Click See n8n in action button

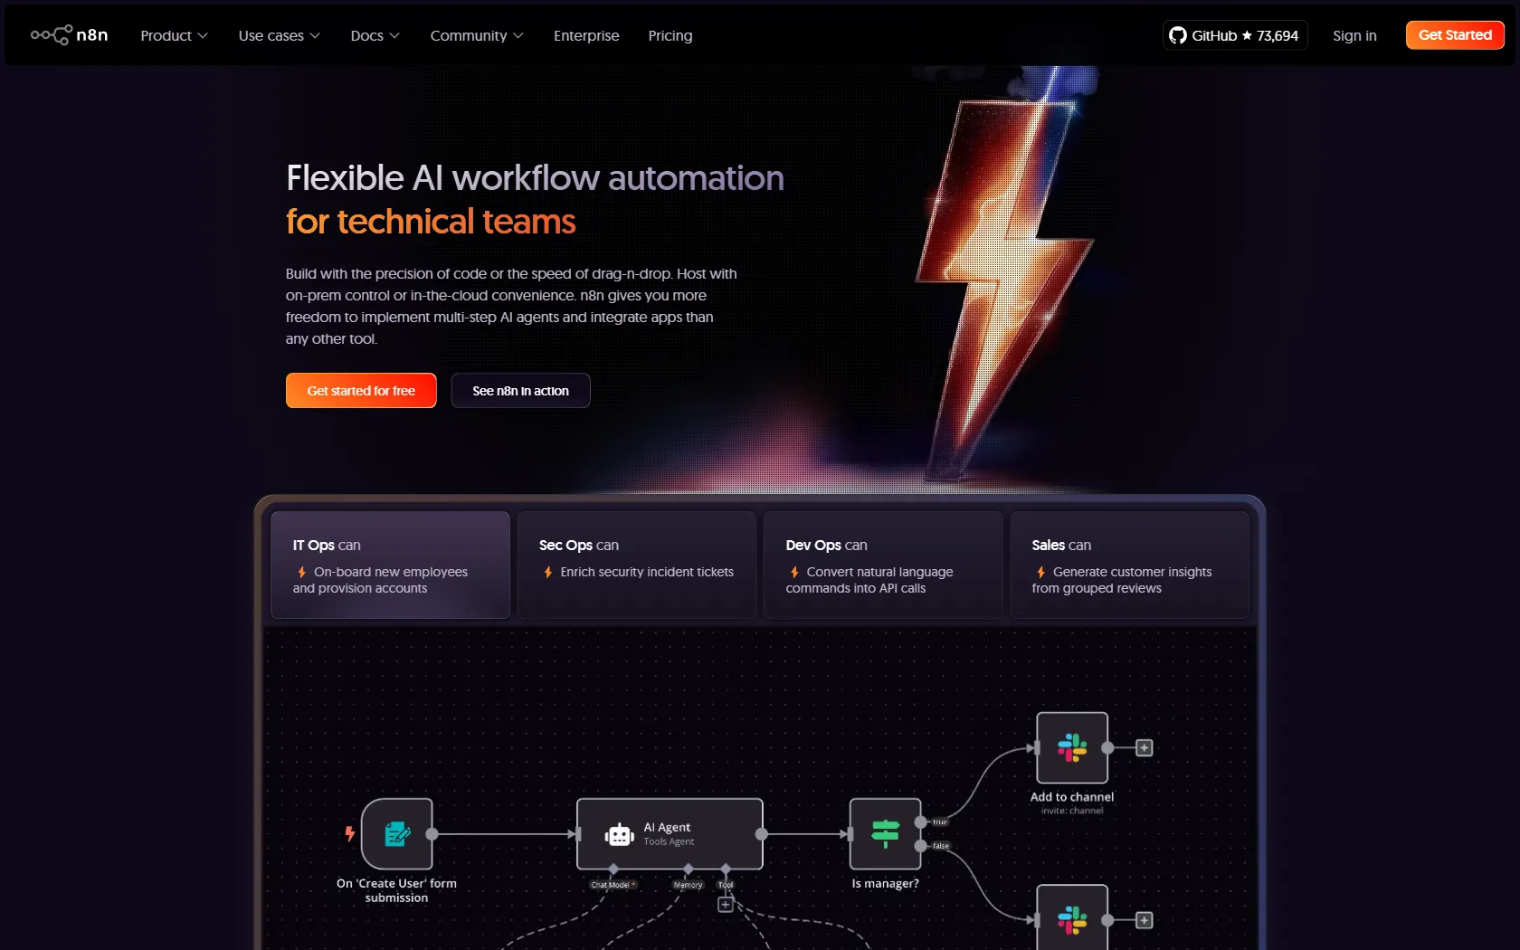(x=520, y=391)
